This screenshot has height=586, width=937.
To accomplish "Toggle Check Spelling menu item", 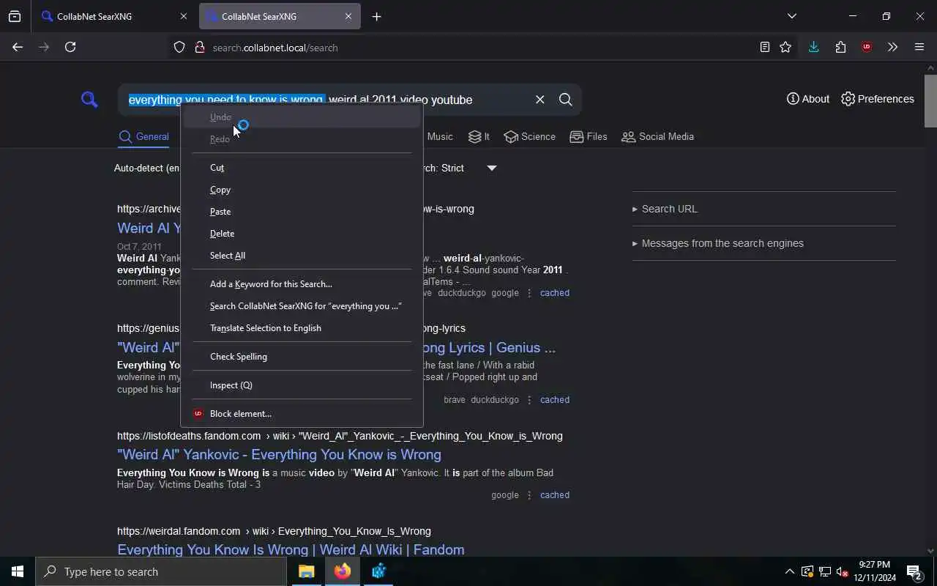I will [x=302, y=357].
